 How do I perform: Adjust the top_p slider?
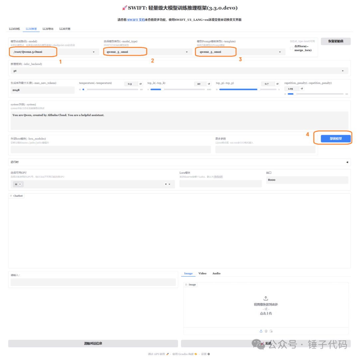(248, 90)
